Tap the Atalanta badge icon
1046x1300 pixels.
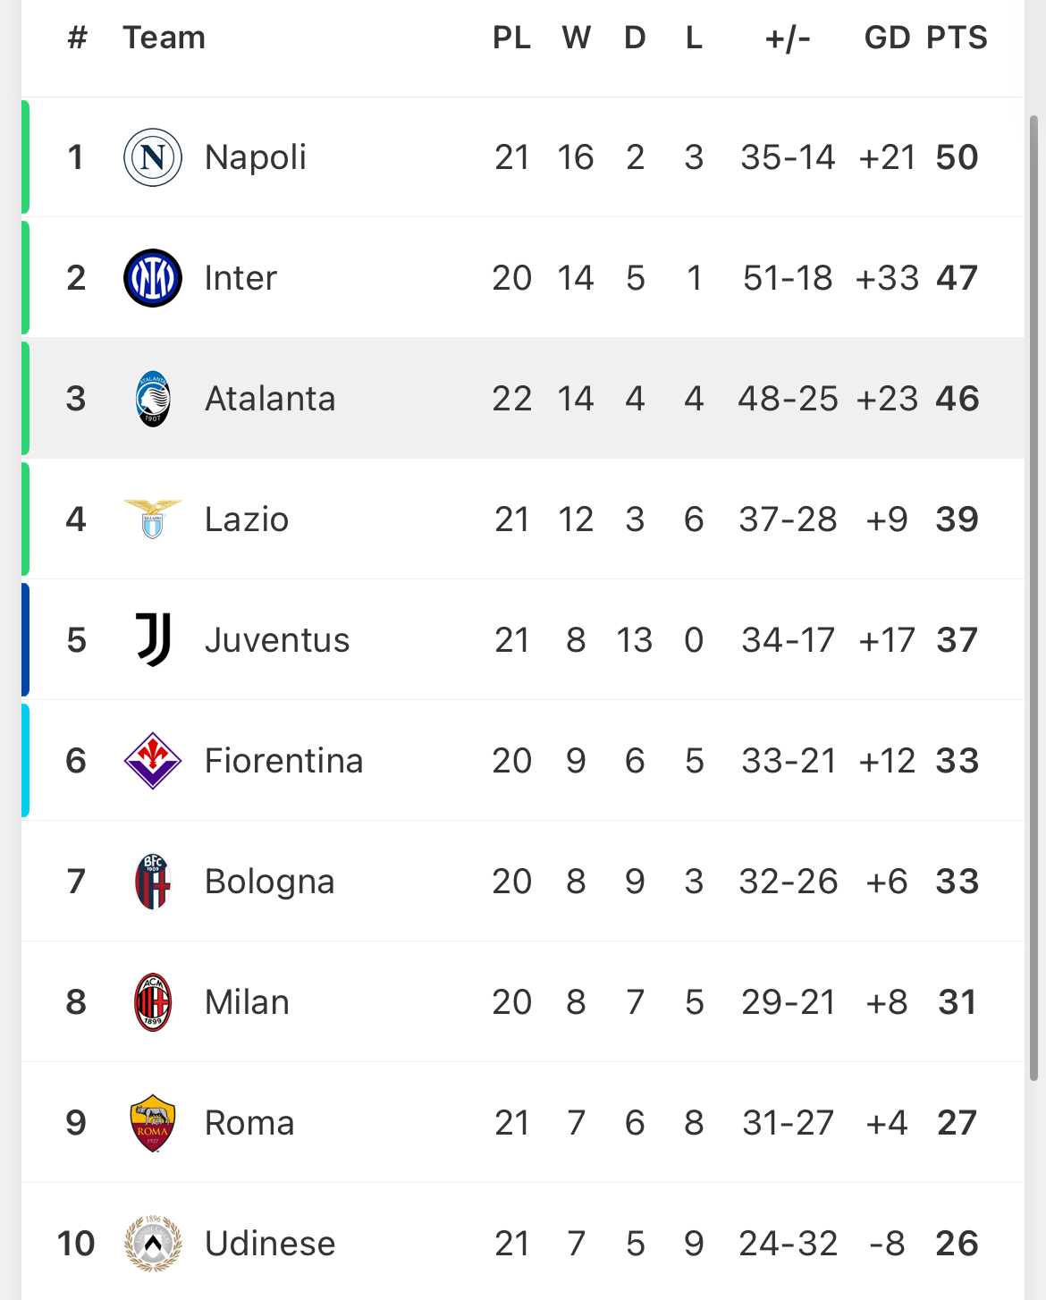(153, 399)
